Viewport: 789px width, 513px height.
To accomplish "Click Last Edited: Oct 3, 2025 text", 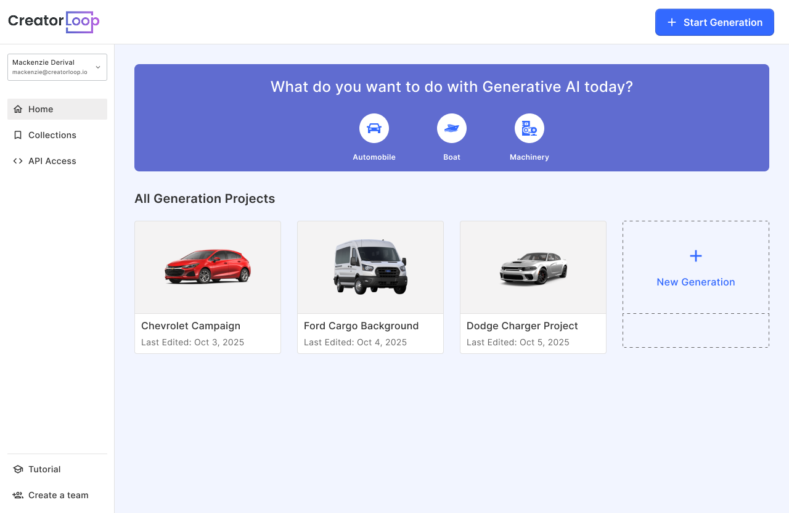I will click(x=192, y=342).
